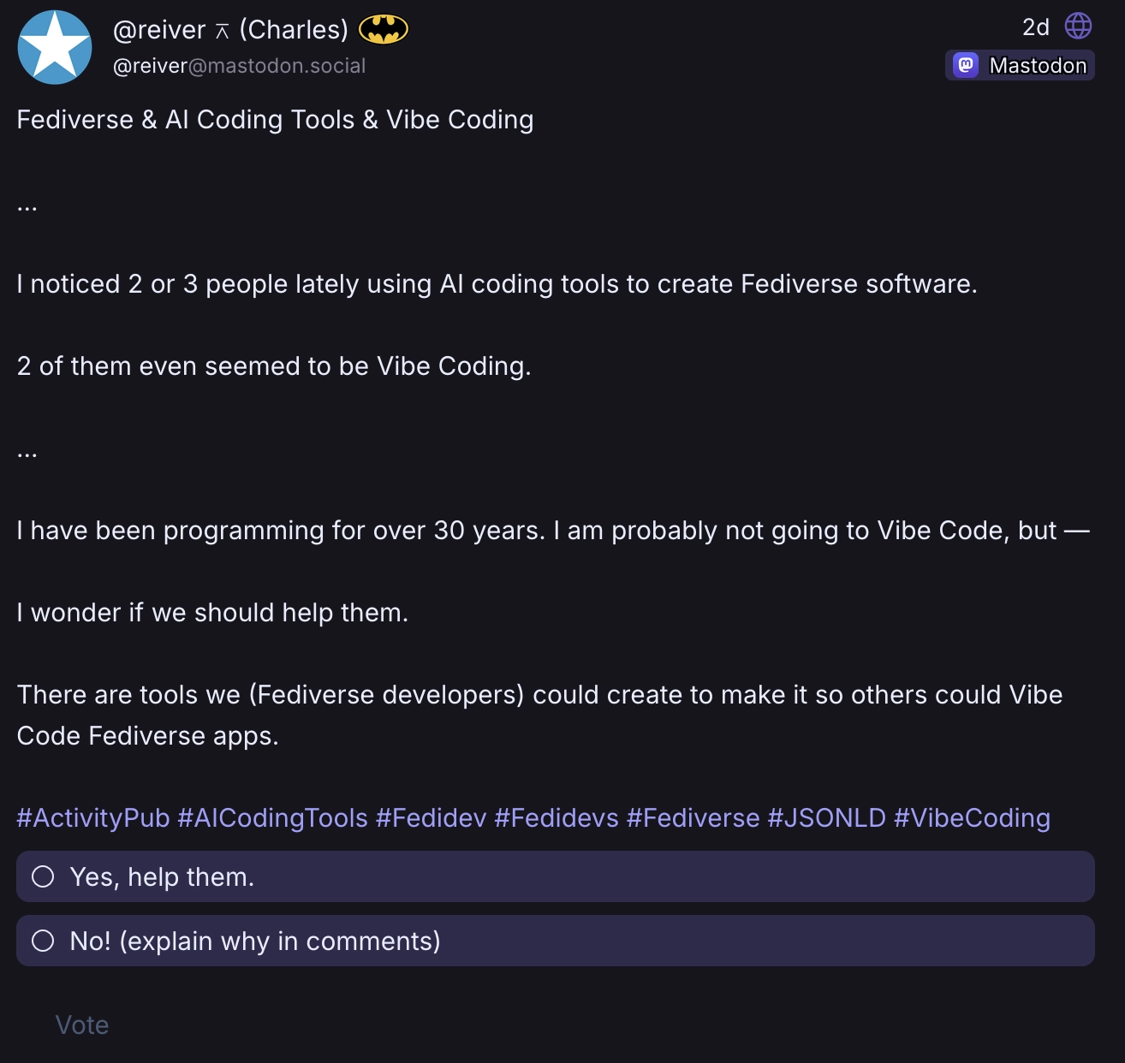Image resolution: width=1125 pixels, height=1063 pixels.
Task: Open the @reiver (Charles) display name
Action: point(230,30)
